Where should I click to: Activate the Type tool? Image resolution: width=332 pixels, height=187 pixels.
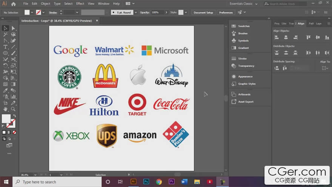point(6,47)
